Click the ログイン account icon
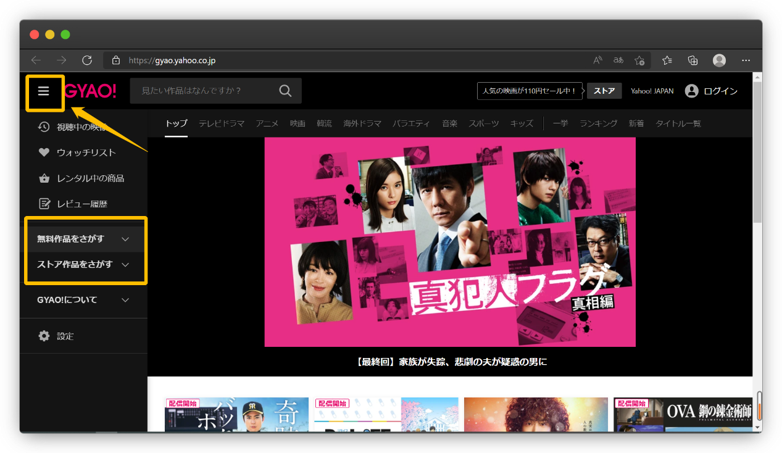 (691, 91)
